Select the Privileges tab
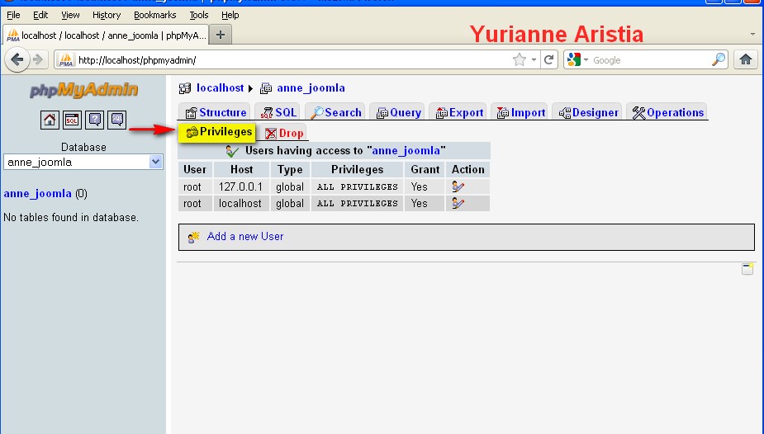Screen dimensions: 764x434 [217, 132]
